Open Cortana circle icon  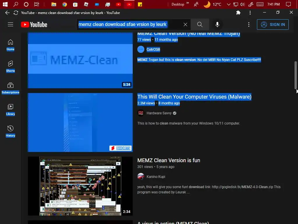tap(26, 4)
